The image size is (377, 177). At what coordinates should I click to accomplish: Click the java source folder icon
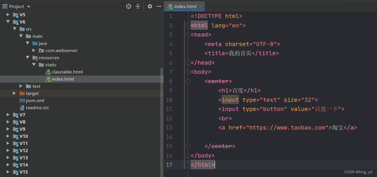point(35,43)
